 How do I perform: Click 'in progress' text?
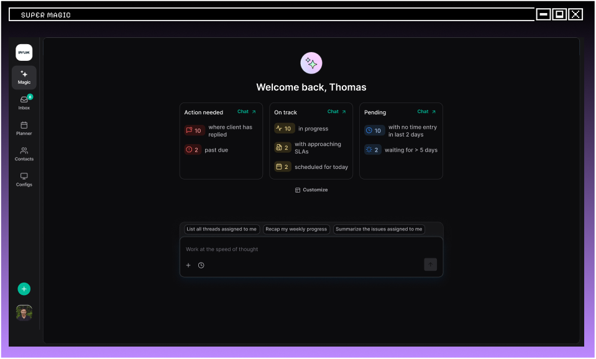(313, 129)
